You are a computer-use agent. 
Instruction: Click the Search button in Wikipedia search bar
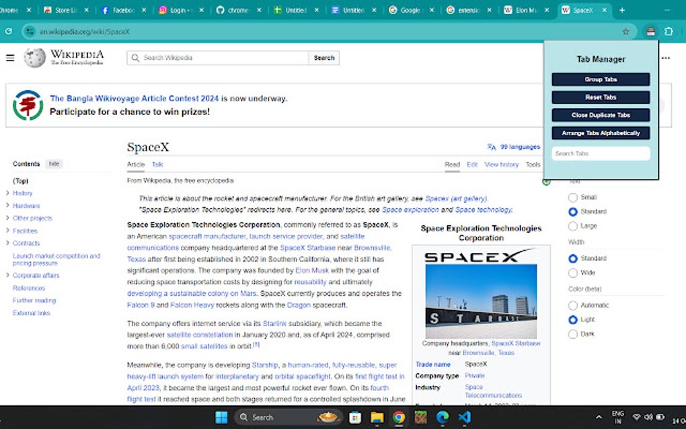click(323, 58)
